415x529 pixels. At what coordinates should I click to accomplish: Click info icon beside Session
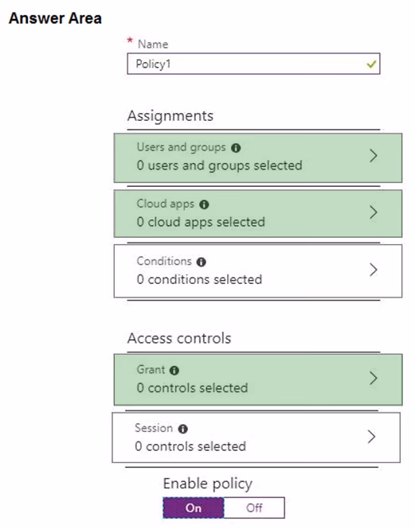183,429
